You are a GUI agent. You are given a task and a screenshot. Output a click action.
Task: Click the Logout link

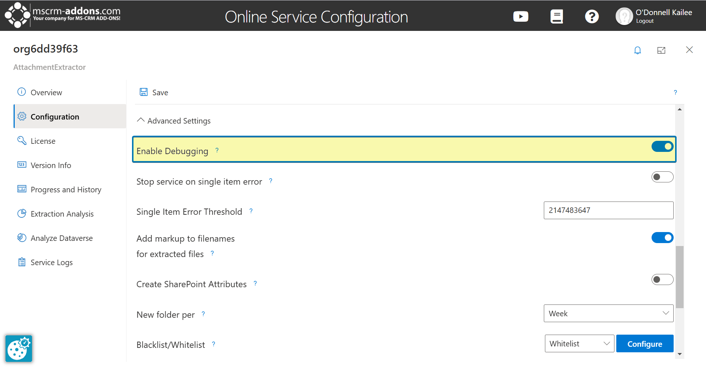pyautogui.click(x=645, y=21)
